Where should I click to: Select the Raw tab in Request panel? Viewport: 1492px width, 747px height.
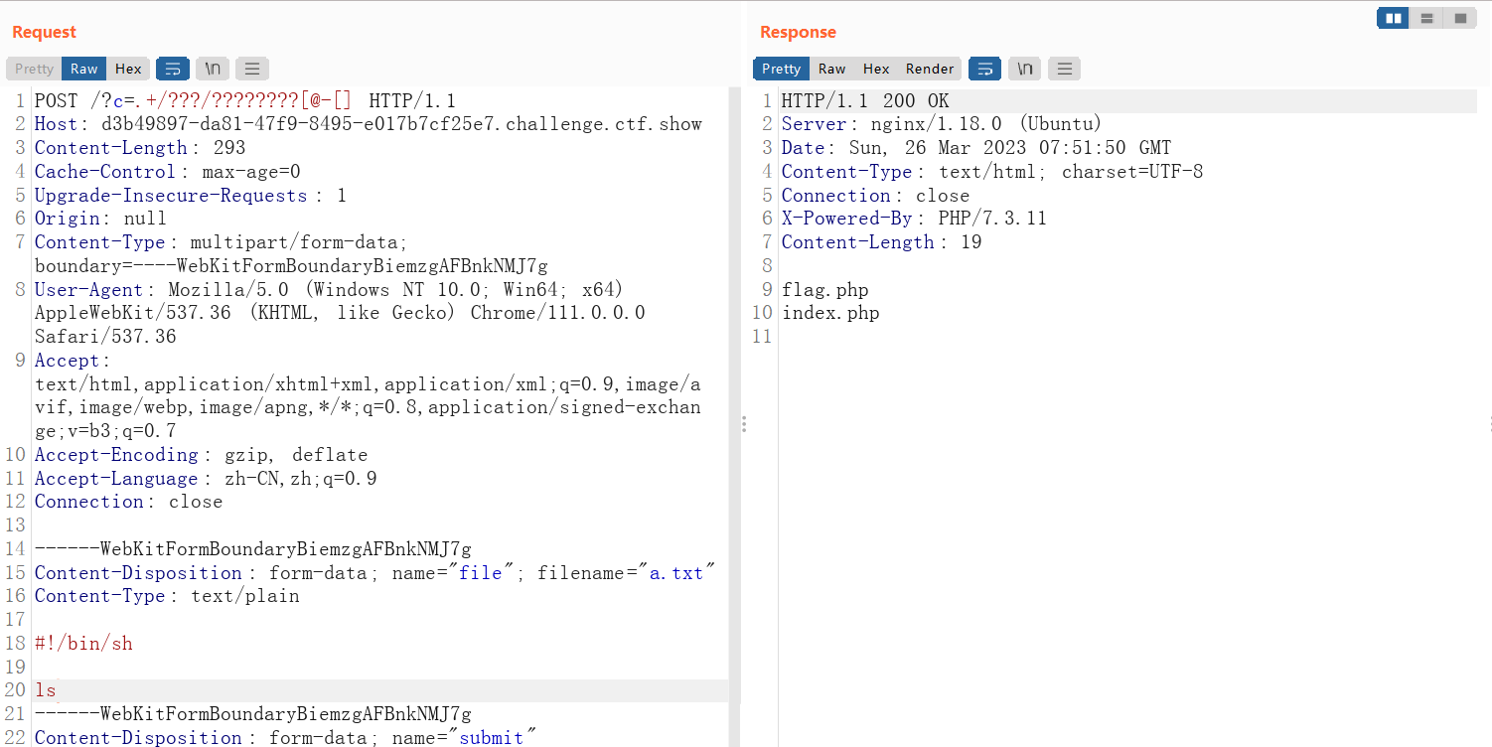coord(84,69)
